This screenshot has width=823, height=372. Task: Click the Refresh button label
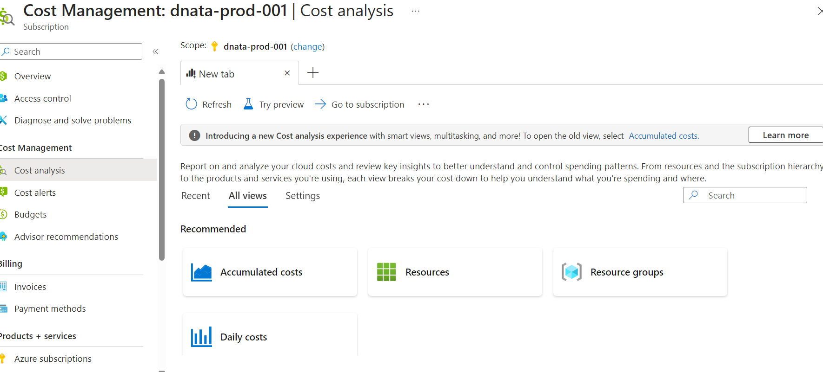tap(217, 104)
